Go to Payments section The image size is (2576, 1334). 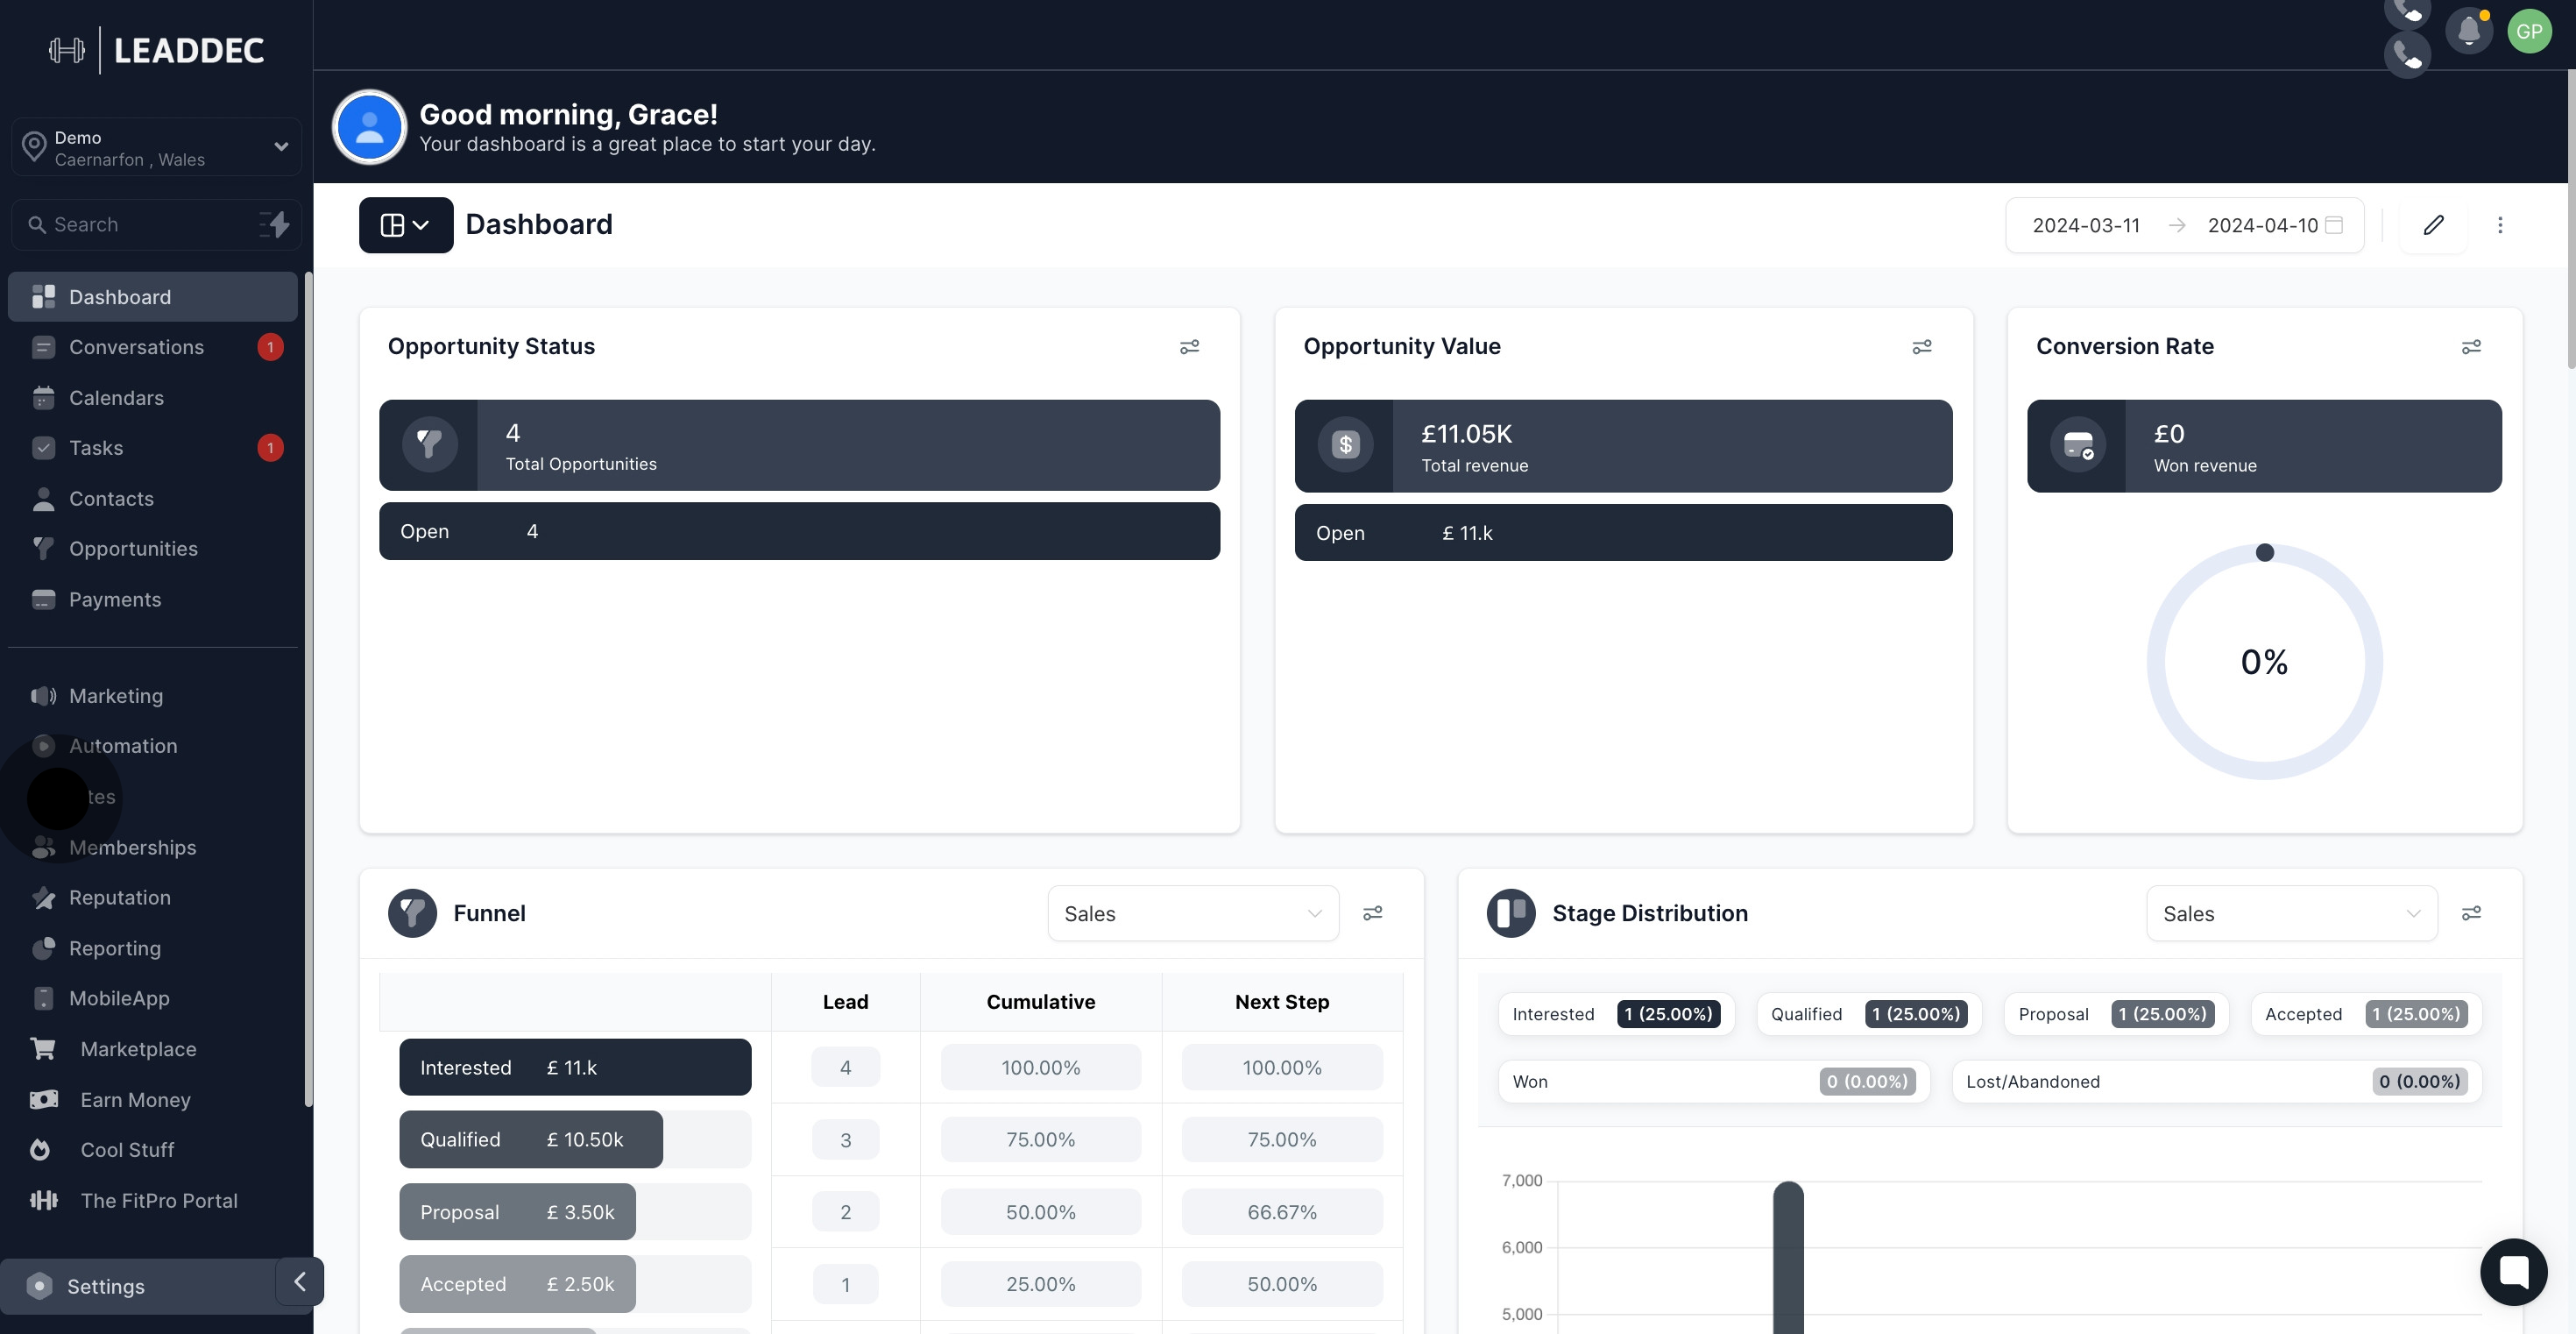152,600
